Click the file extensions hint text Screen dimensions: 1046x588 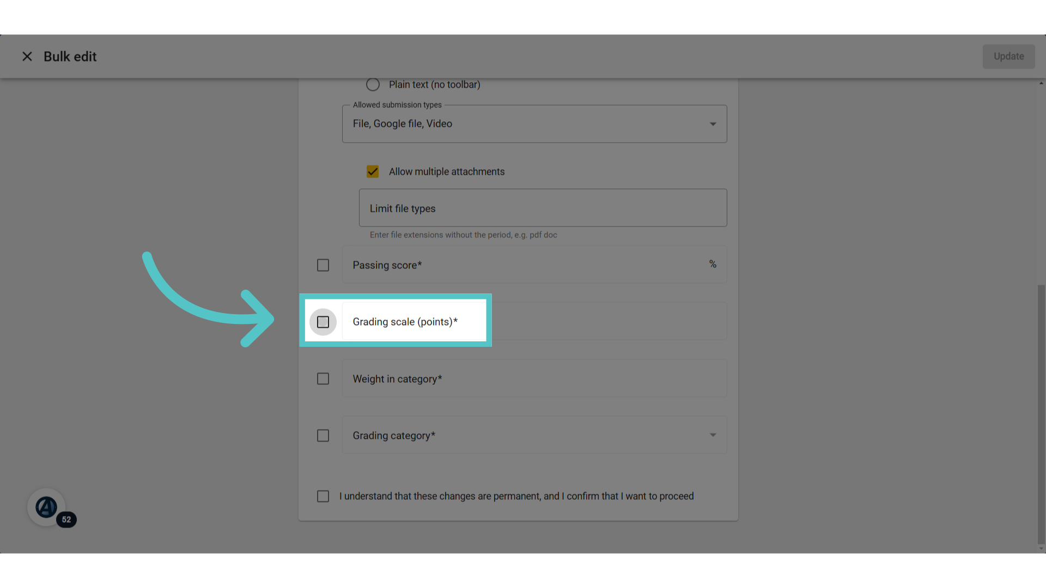[464, 235]
